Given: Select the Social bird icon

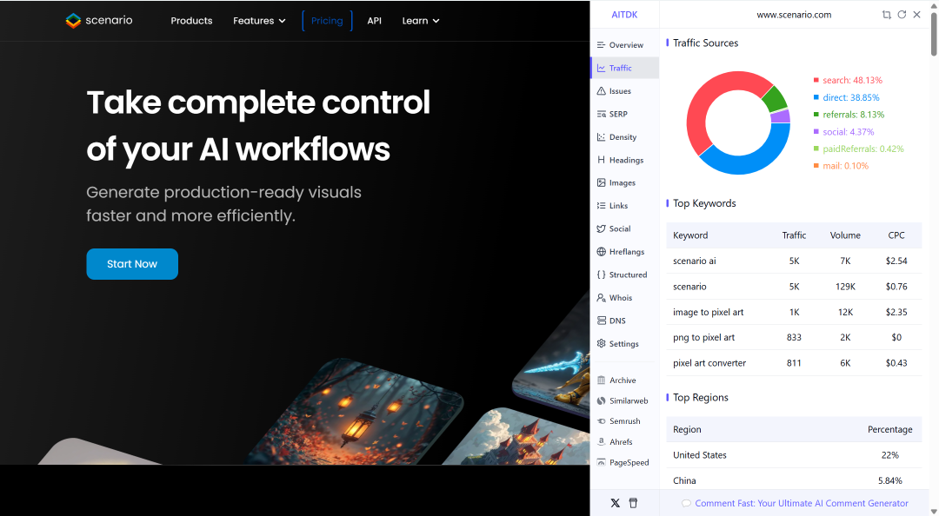Looking at the screenshot, I should click(601, 228).
